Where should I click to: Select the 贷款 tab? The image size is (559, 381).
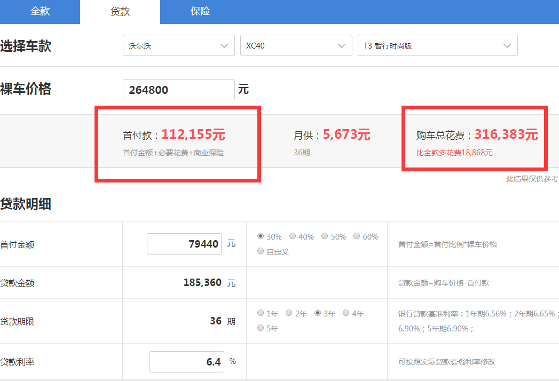click(120, 11)
